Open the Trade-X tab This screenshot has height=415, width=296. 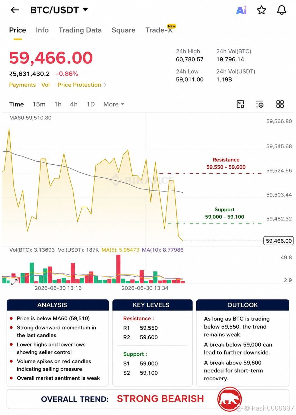(x=159, y=30)
